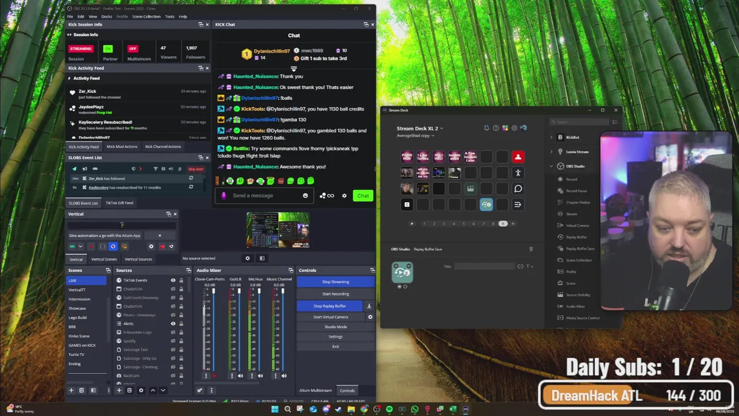The height and width of the screenshot is (416, 739).
Task: Click the help icon in Stream Deck
Action: [x=495, y=128]
